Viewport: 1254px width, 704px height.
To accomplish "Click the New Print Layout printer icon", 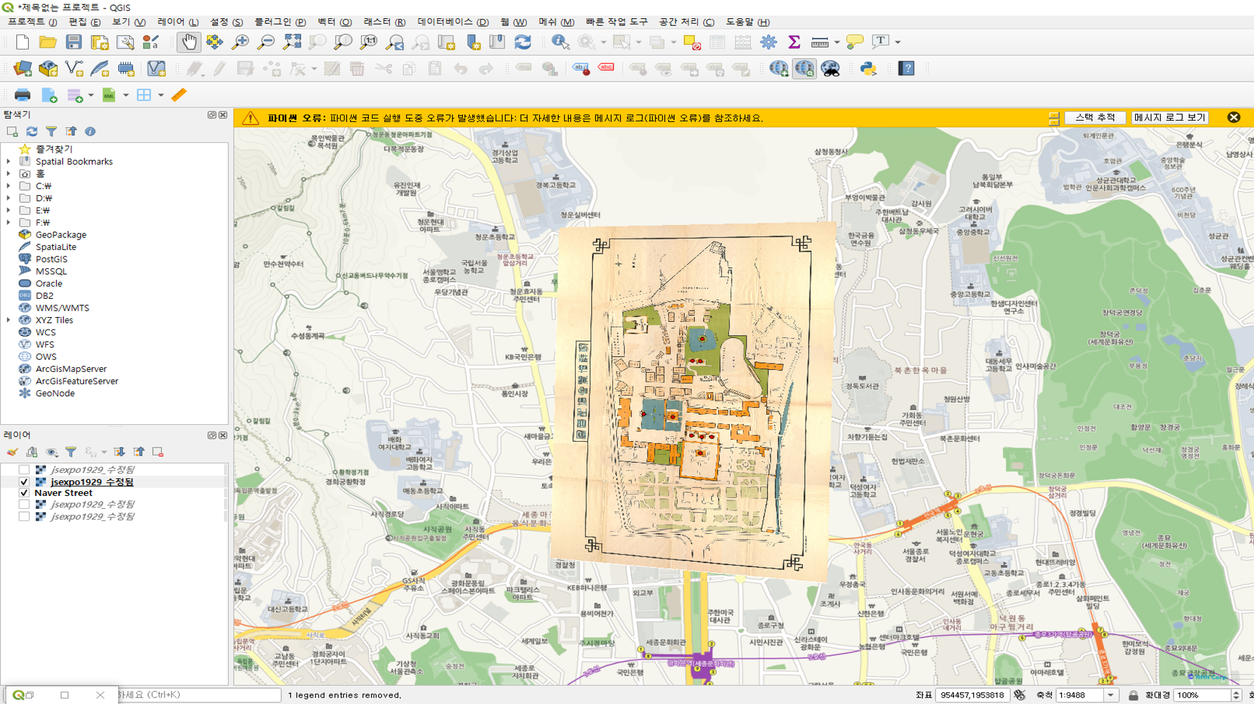I will coord(22,95).
